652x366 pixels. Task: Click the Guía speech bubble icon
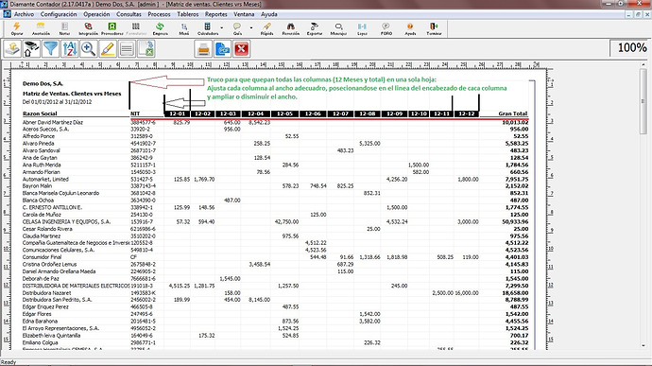point(237,28)
